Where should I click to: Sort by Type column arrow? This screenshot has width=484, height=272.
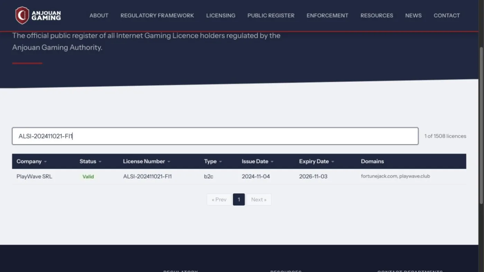click(x=220, y=162)
